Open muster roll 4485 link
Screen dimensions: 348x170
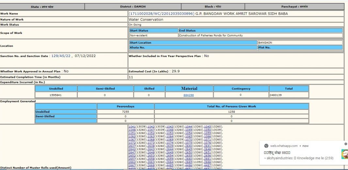169,165
